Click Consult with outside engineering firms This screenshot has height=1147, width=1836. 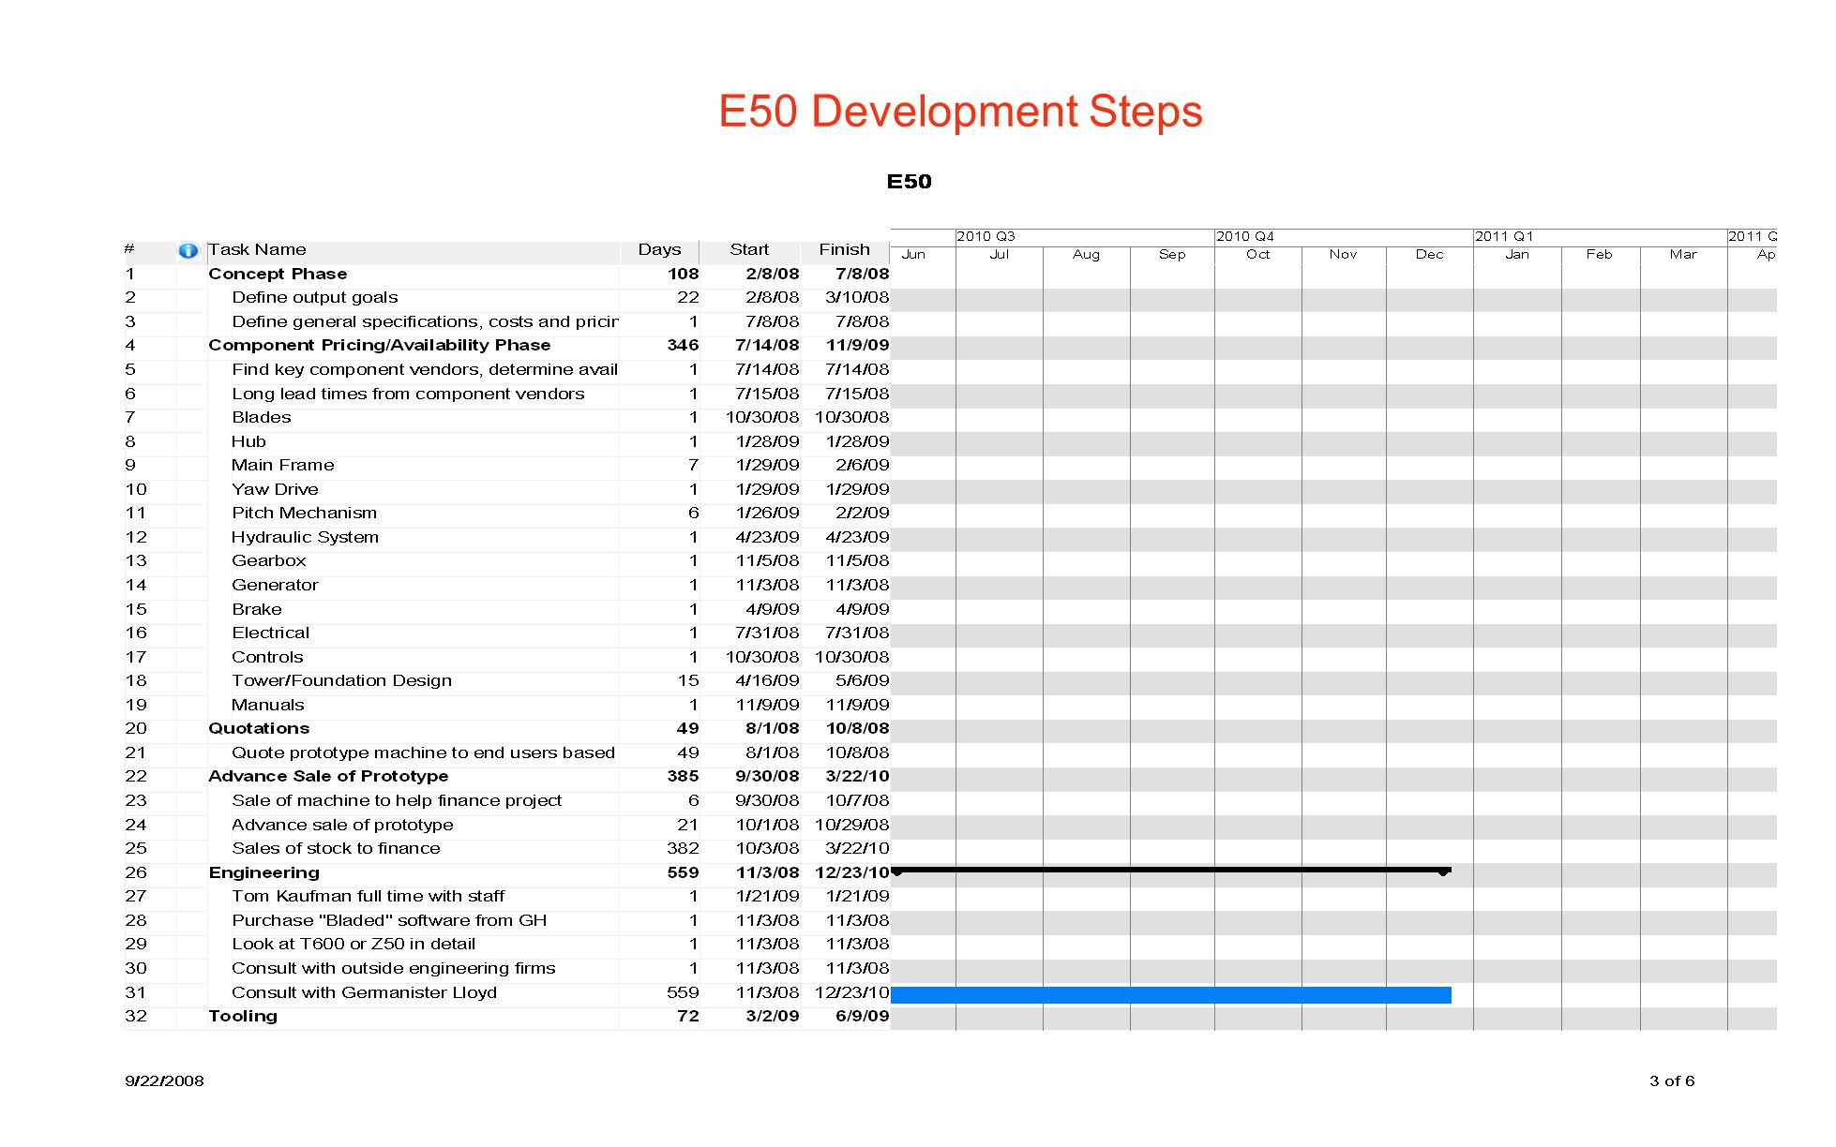394,968
